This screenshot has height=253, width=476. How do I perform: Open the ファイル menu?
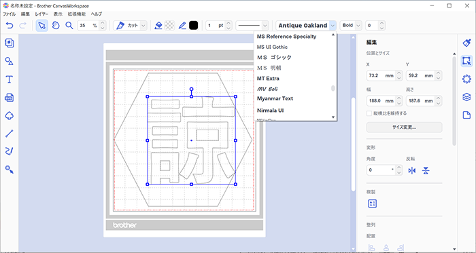tap(9, 14)
